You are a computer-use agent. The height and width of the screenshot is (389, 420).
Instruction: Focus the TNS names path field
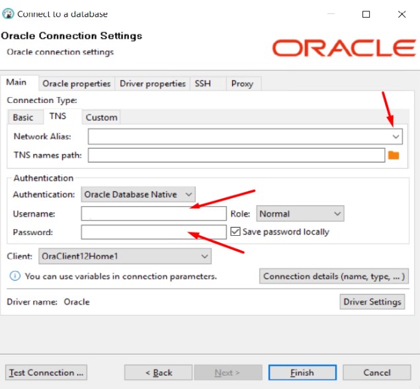237,155
